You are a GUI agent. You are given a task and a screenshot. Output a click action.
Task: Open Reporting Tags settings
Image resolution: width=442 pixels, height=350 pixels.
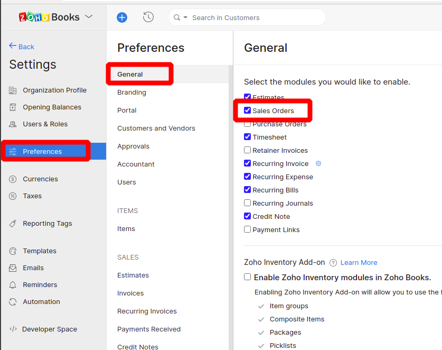(48, 224)
